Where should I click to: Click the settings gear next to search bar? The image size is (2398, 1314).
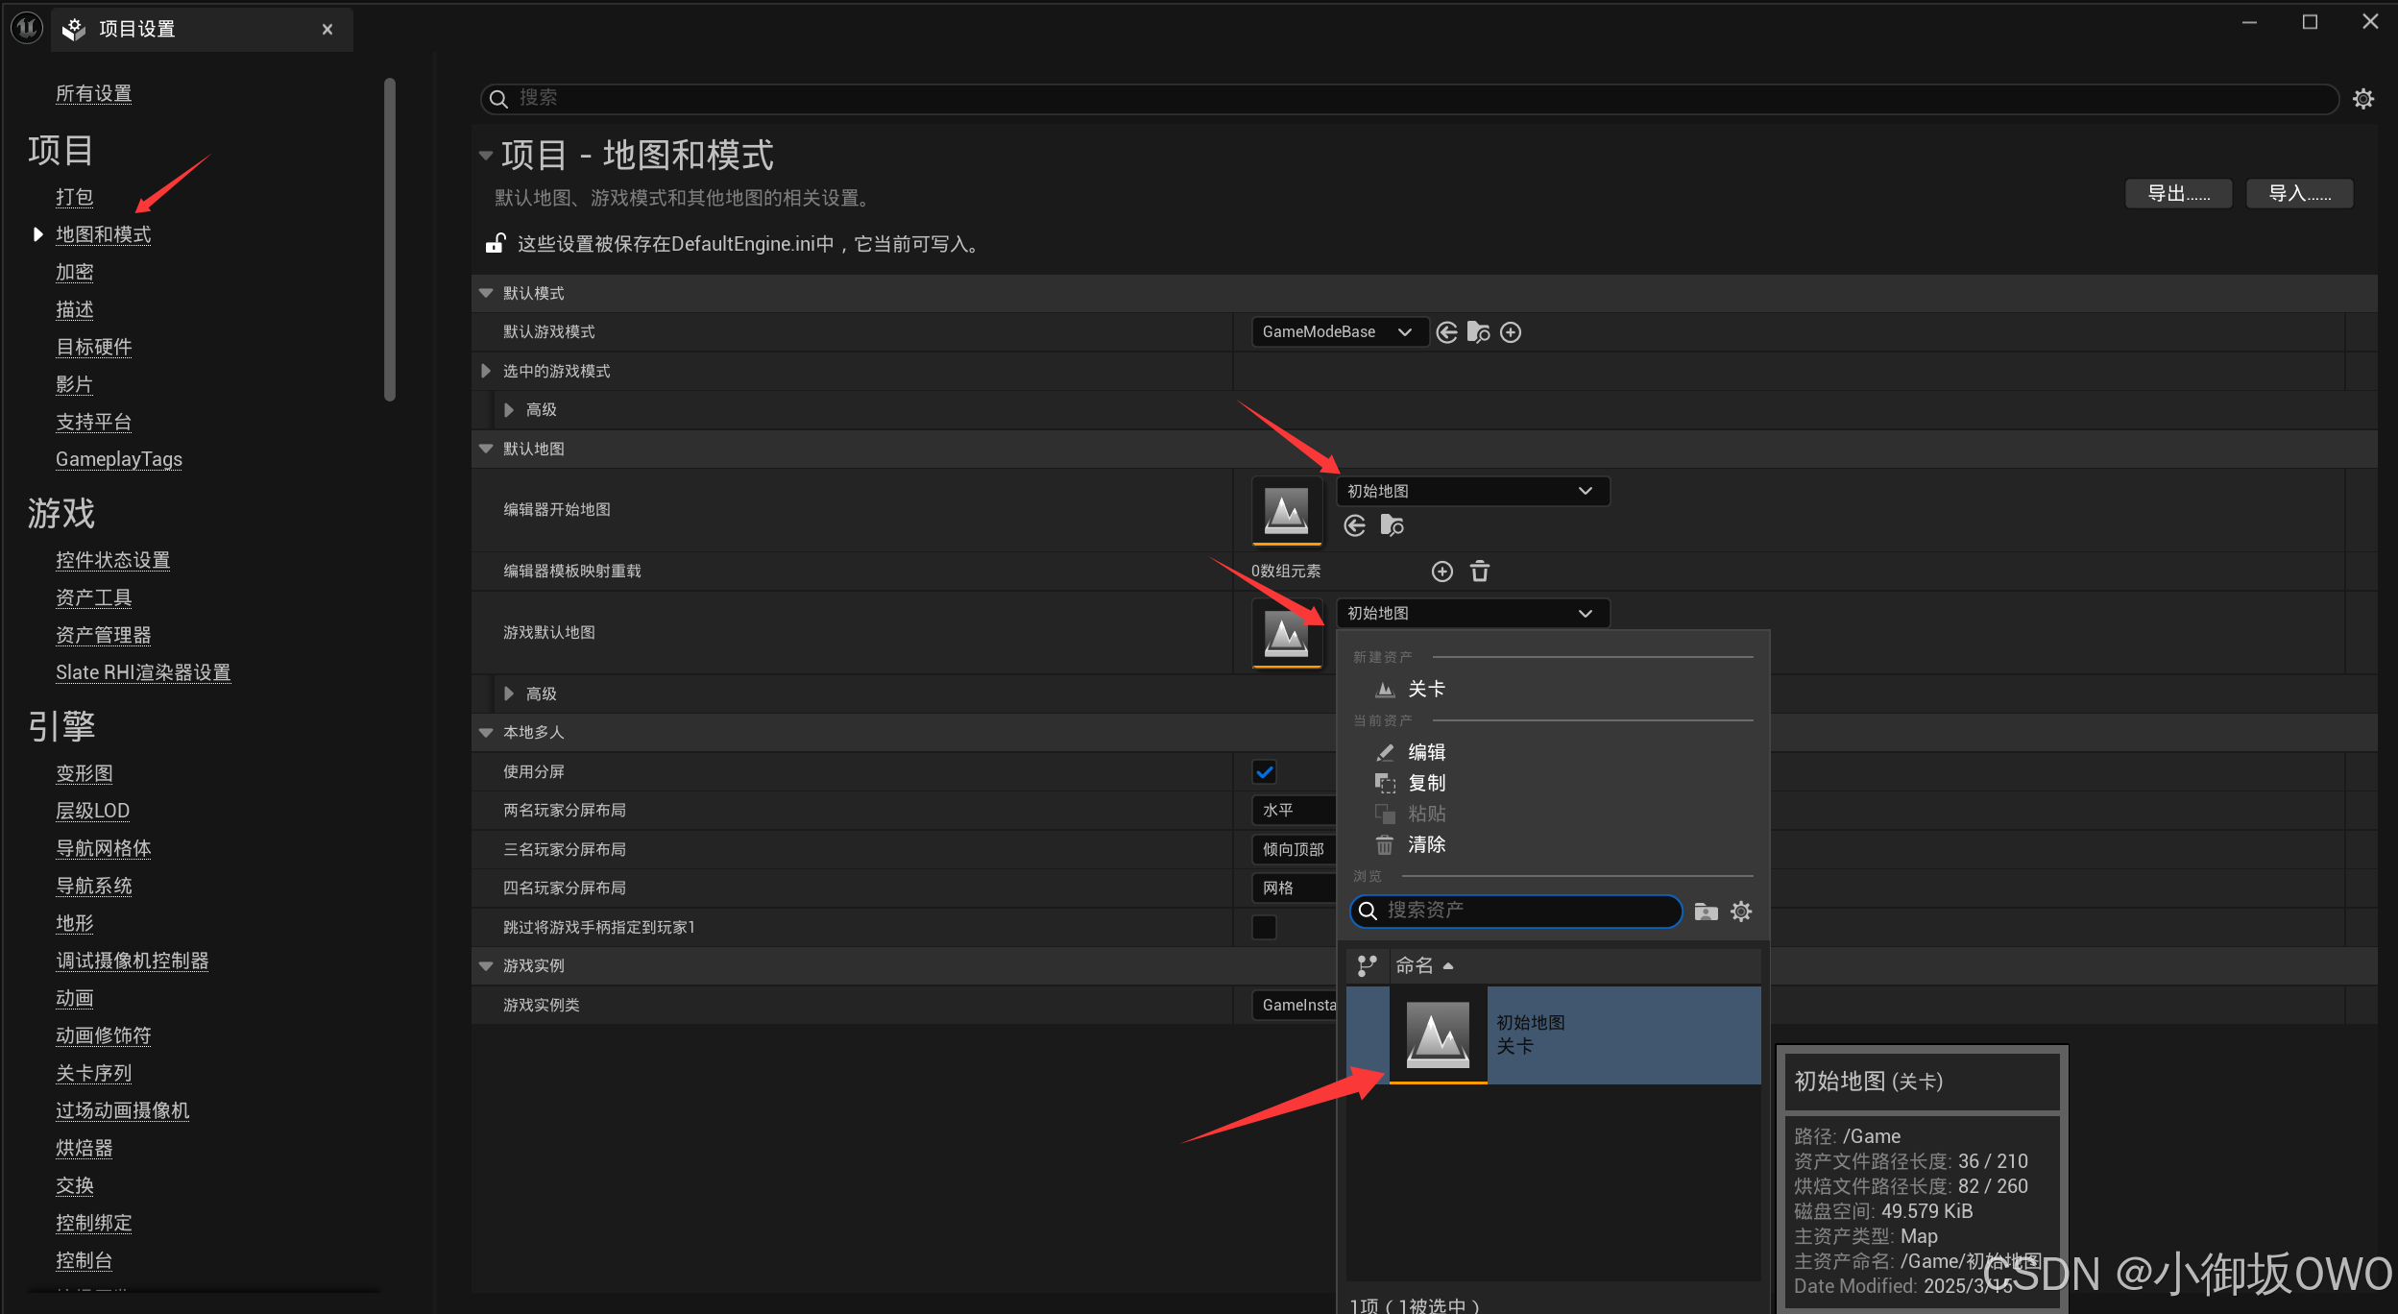click(x=2362, y=99)
